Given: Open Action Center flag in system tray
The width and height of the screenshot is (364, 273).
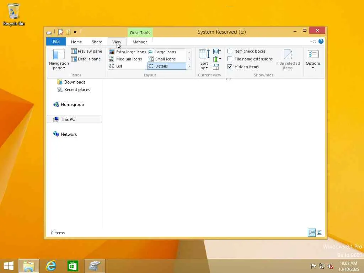Looking at the screenshot, I should tap(313, 266).
